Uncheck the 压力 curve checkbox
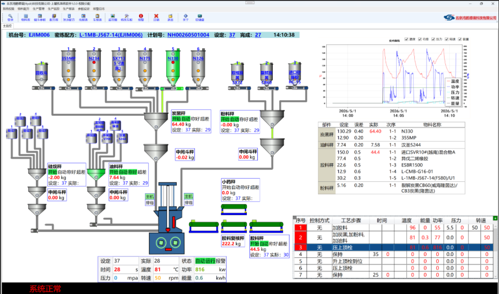The image size is (499, 294). pyautogui.click(x=433, y=39)
